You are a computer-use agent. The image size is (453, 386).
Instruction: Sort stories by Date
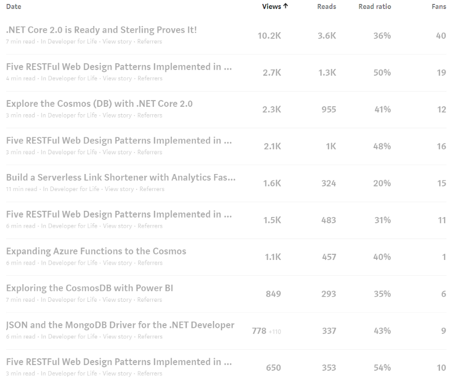(12, 6)
